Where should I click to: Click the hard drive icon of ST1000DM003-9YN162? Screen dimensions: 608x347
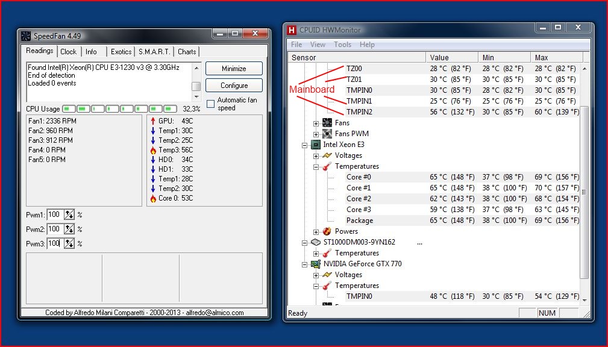316,242
